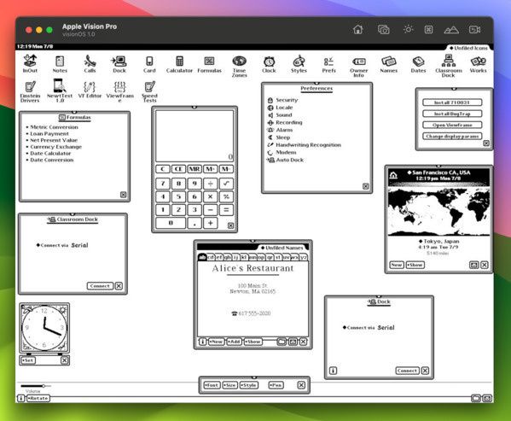Open the Notes app icon
511x421 pixels.
(x=60, y=63)
